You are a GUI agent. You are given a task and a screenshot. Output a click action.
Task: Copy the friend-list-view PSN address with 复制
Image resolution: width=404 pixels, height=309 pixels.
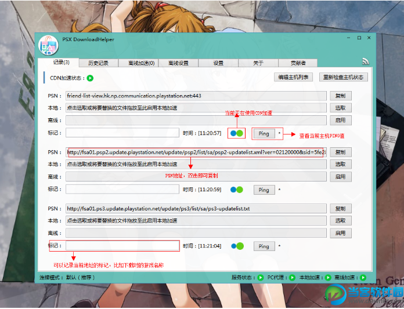[341, 96]
